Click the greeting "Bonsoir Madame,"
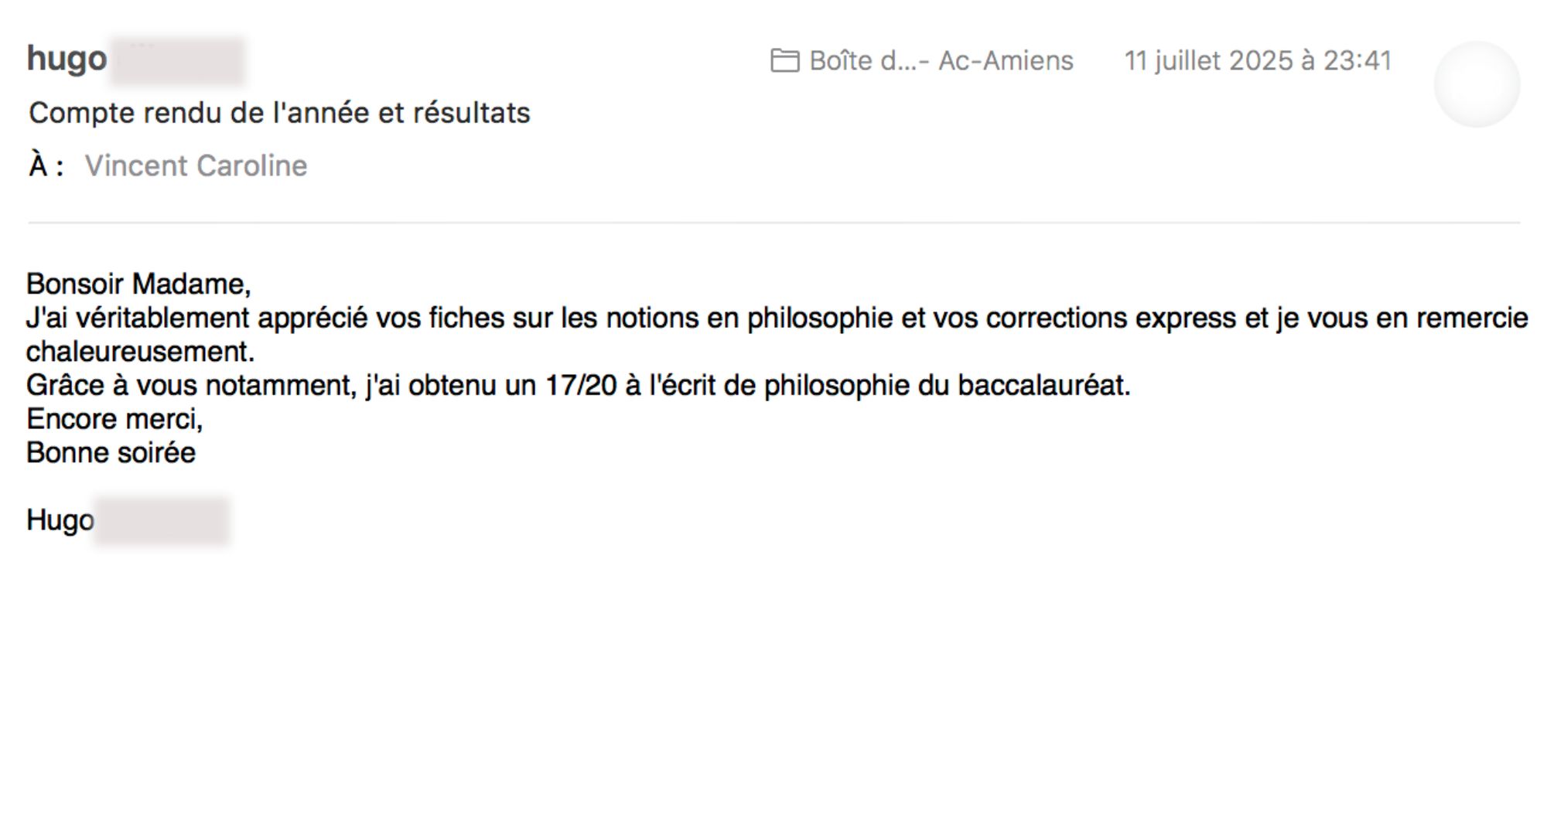1547x835 pixels. point(138,285)
